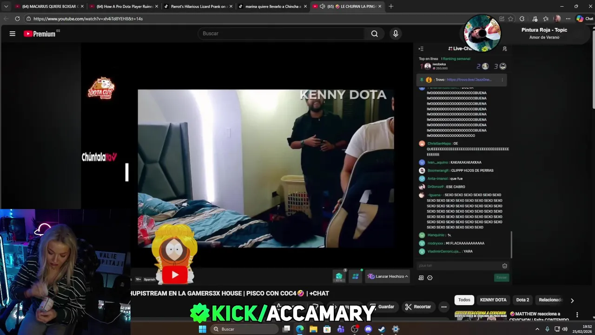Click the YouTube play logo overlay
The width and height of the screenshot is (595, 335).
coord(175,275)
